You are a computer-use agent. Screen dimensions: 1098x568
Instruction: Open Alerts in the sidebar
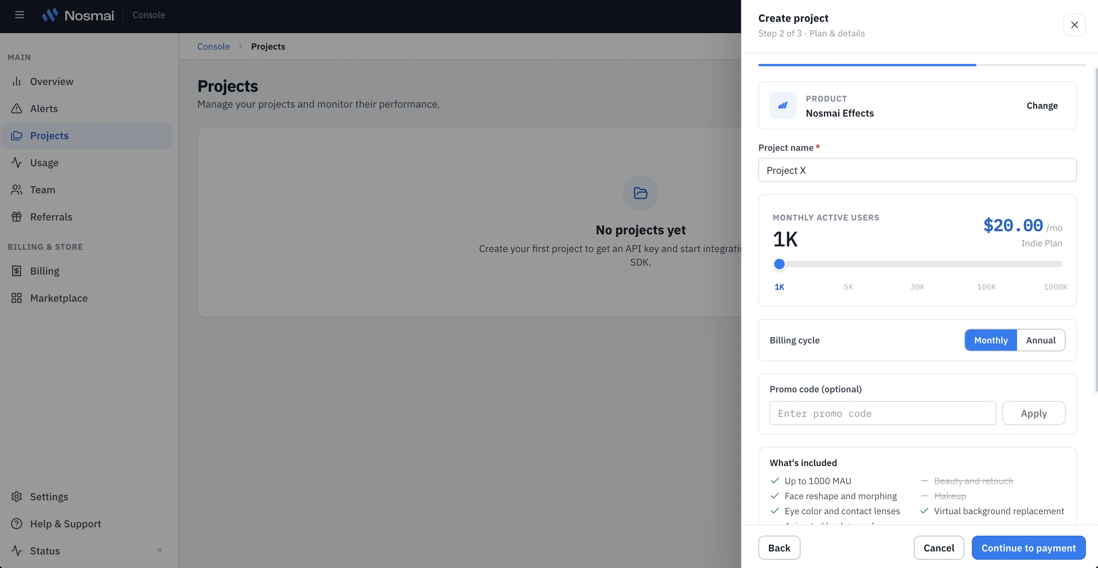tap(87, 109)
